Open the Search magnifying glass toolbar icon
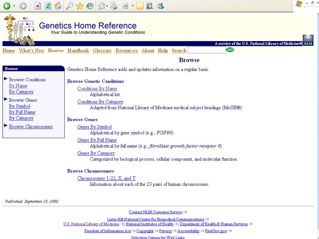The width and height of the screenshot is (319, 239). (x=69, y=6)
